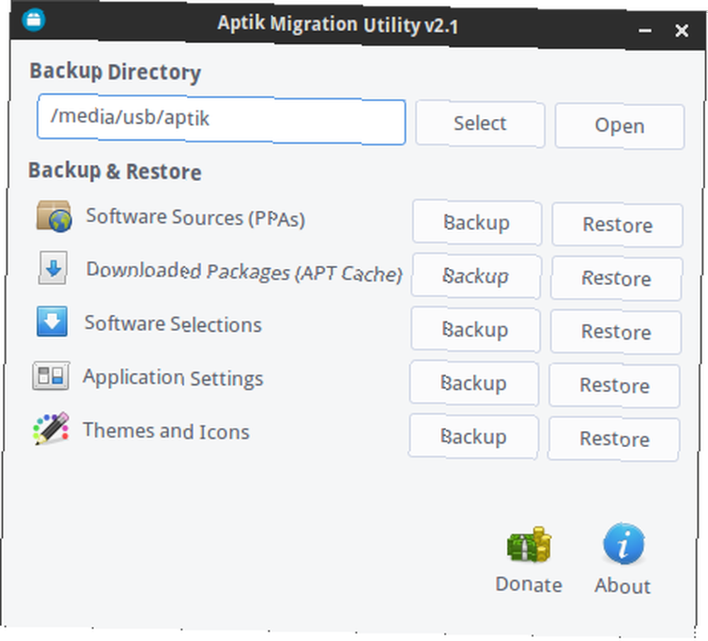Click the Downloaded Packages (APT Cache) label
Viewport: 708px width, 641px height.
244,272
